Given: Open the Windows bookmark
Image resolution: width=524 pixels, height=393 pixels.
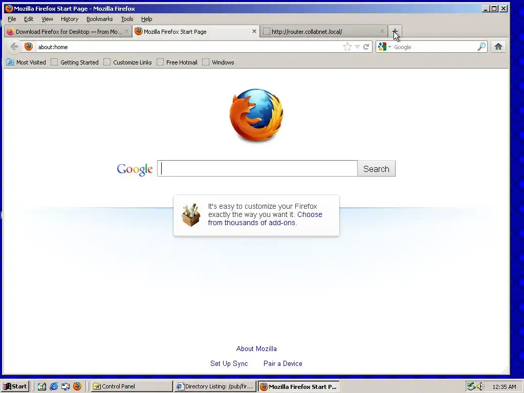Looking at the screenshot, I should click(x=218, y=62).
